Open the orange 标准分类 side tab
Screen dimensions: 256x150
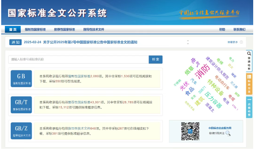[x=249, y=84]
